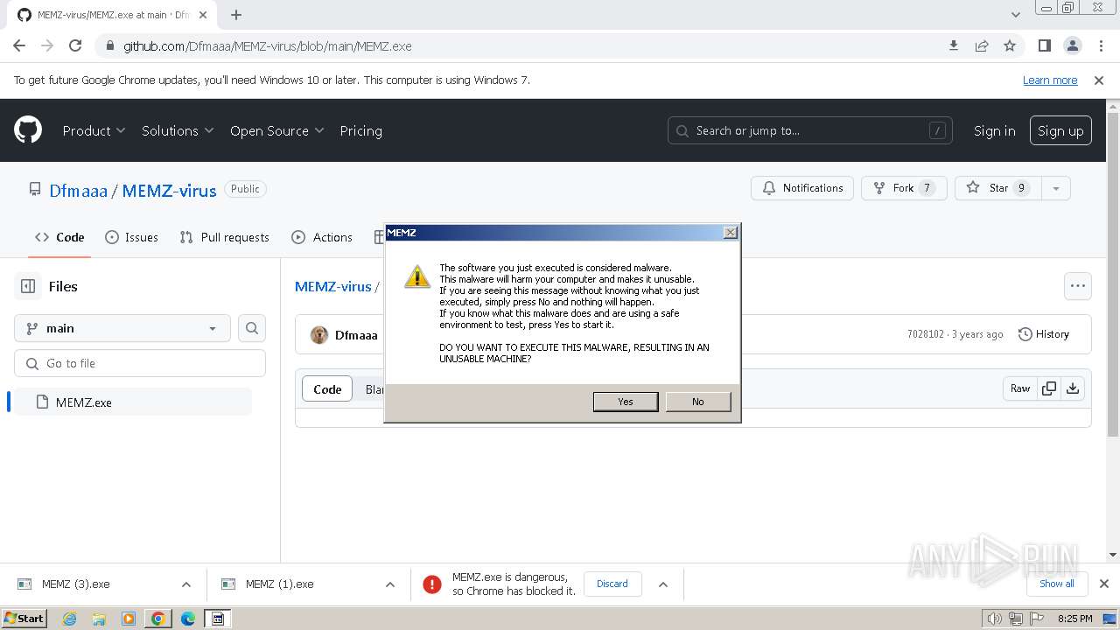Select MEMZ.exe in the file tree

tap(133, 402)
